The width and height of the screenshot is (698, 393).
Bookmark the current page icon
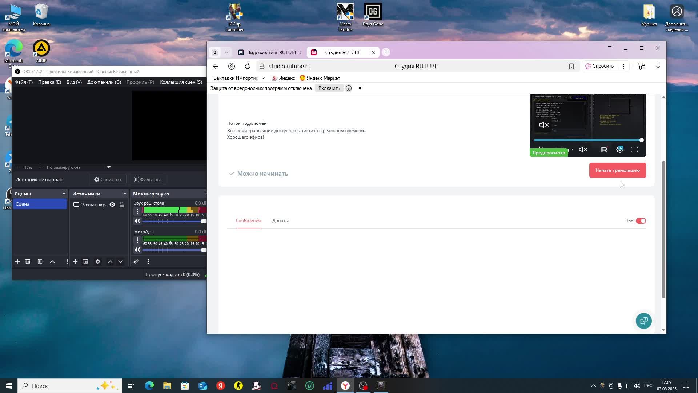571,66
